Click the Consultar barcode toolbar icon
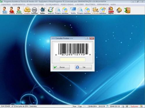 coord(35,10)
